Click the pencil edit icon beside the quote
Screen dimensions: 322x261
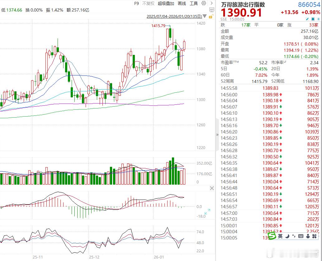[x=307, y=19]
